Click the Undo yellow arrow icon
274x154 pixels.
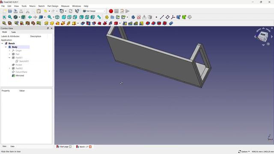point(45,11)
